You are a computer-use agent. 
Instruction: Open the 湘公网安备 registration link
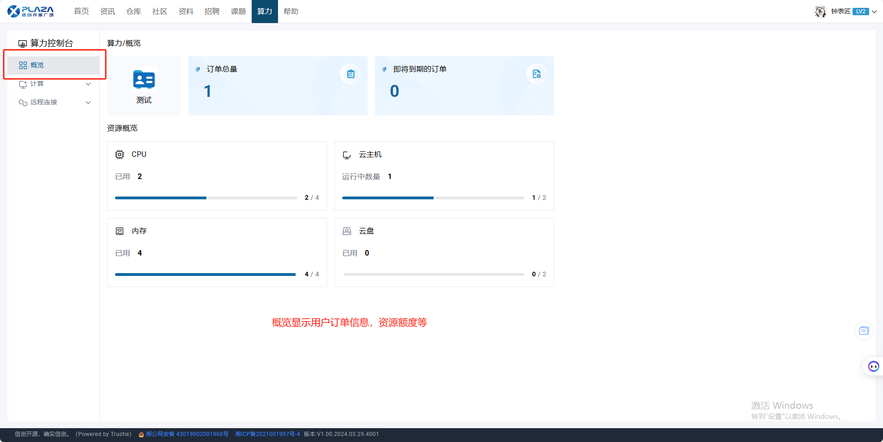coord(187,434)
